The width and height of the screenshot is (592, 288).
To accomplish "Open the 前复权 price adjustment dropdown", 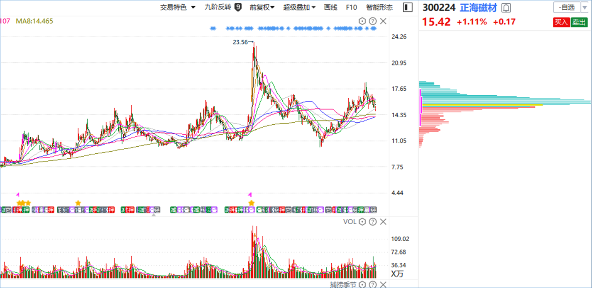I will click(262, 7).
